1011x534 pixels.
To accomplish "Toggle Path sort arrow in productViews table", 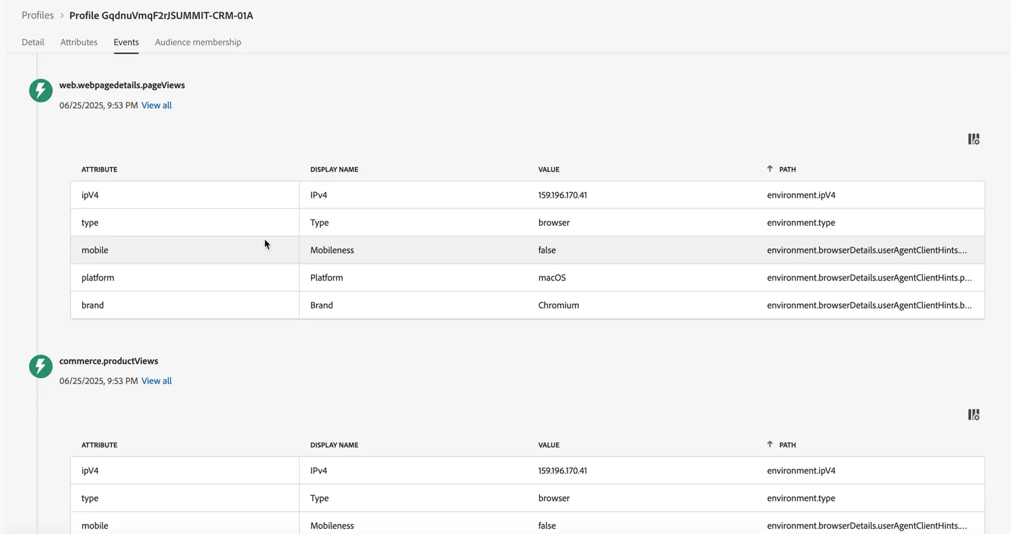I will click(x=770, y=445).
